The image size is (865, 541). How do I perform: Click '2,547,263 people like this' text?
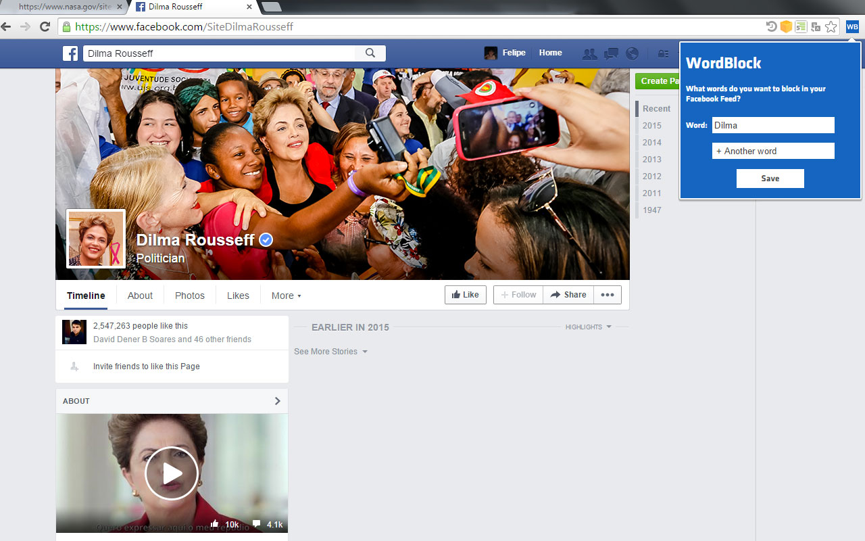tap(141, 325)
